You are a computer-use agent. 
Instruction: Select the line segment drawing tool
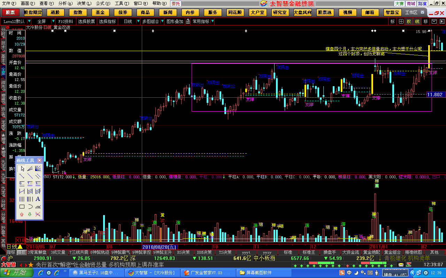pos(22,176)
